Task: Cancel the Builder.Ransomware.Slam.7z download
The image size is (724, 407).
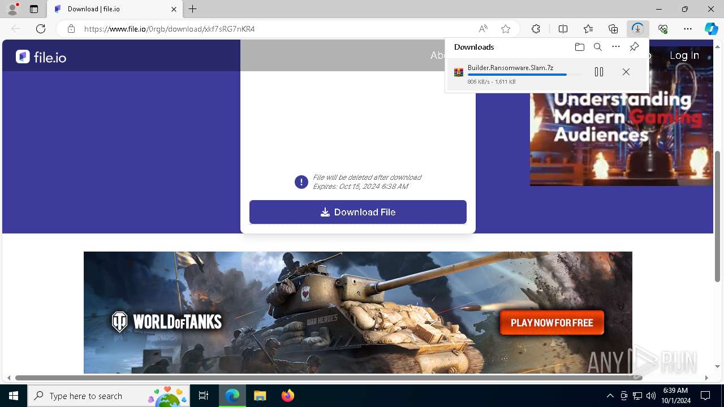Action: 626,72
